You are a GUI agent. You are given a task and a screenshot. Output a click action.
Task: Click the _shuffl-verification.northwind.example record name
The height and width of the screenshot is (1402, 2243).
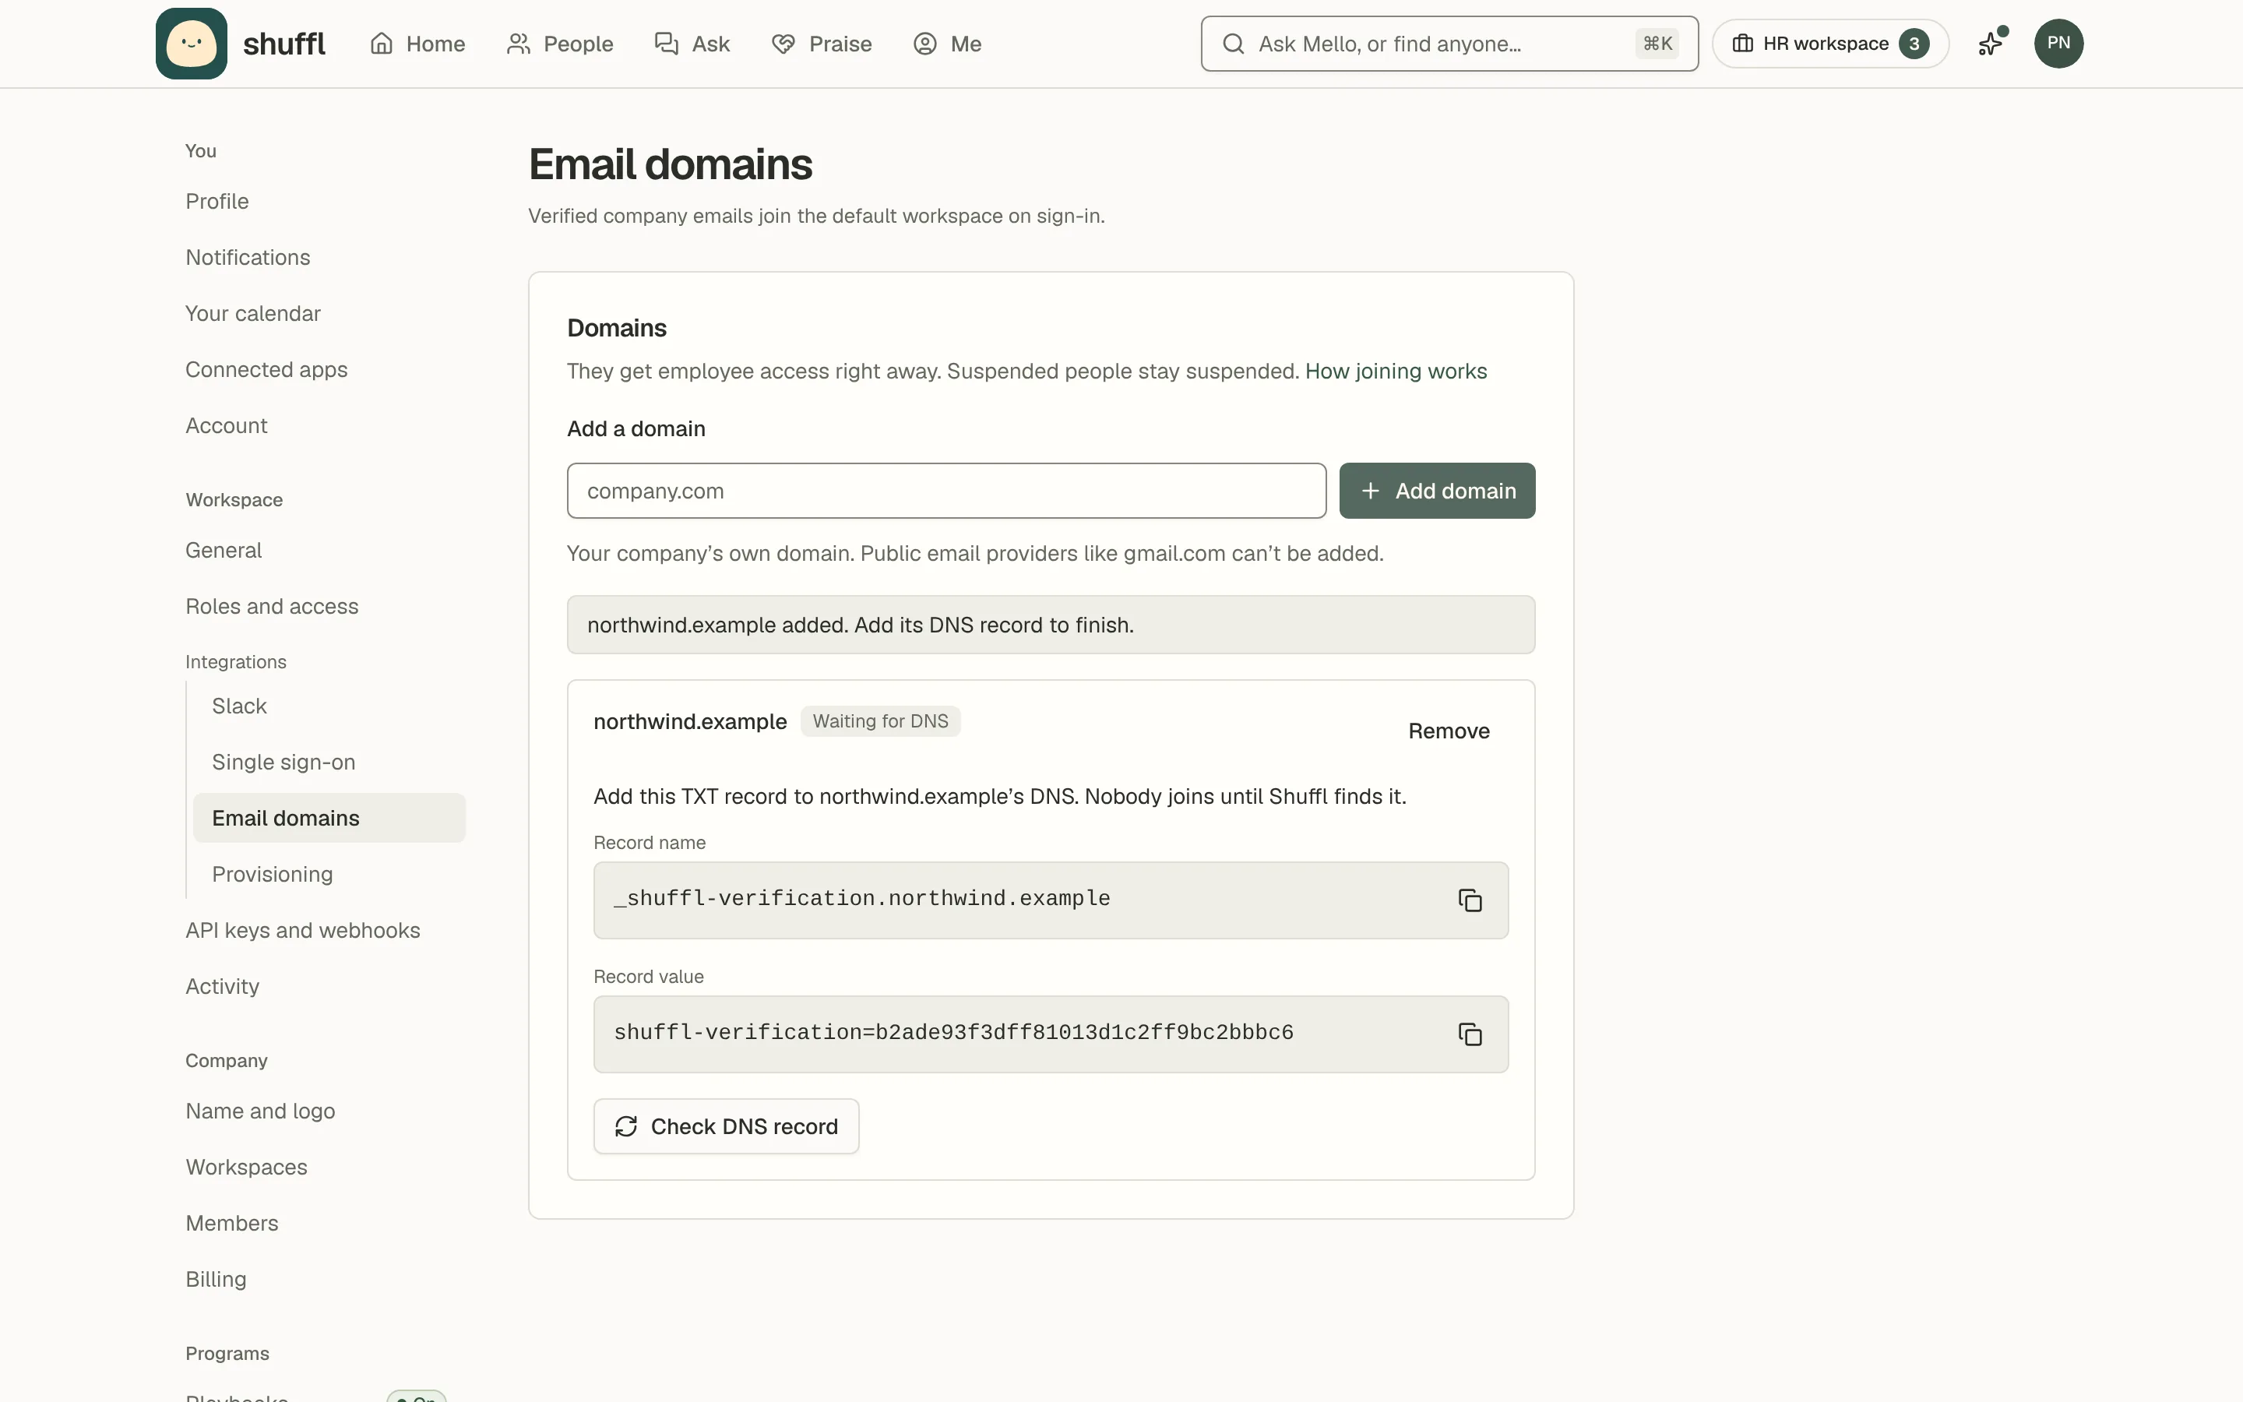tap(862, 899)
